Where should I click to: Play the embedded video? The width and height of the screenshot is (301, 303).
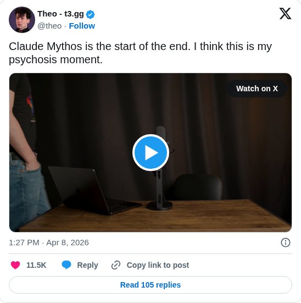[151, 152]
